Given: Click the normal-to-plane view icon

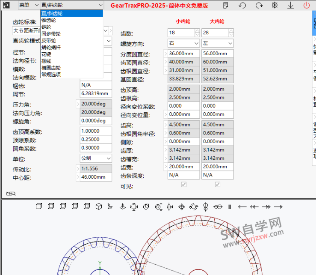Looking at the screenshot, I should click(x=110, y=206).
